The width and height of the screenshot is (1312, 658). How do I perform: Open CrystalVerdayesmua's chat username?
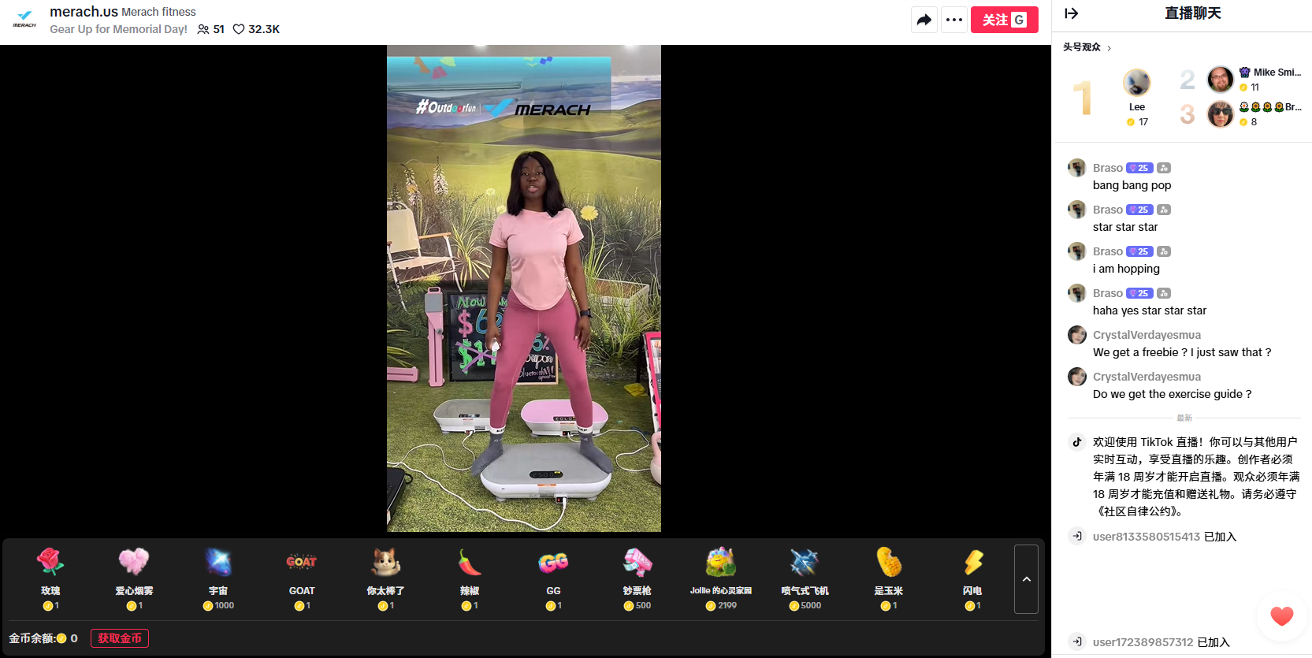coord(1147,335)
